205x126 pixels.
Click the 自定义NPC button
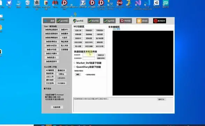pos(89,42)
